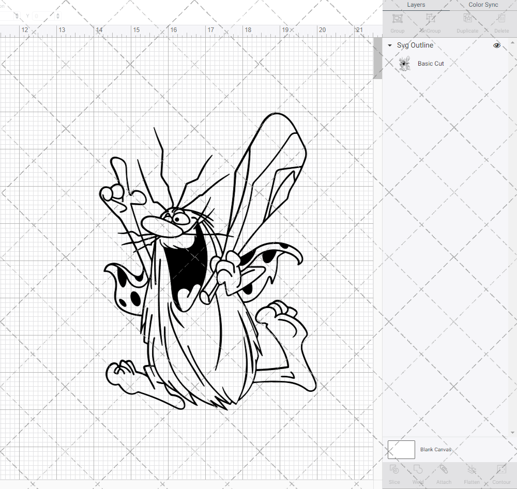Select the Layers tab

[416, 5]
